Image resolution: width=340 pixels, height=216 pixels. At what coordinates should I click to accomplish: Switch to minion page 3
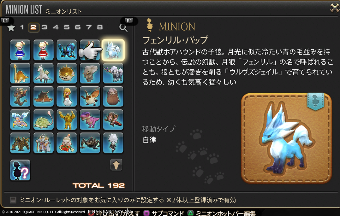[45, 27]
